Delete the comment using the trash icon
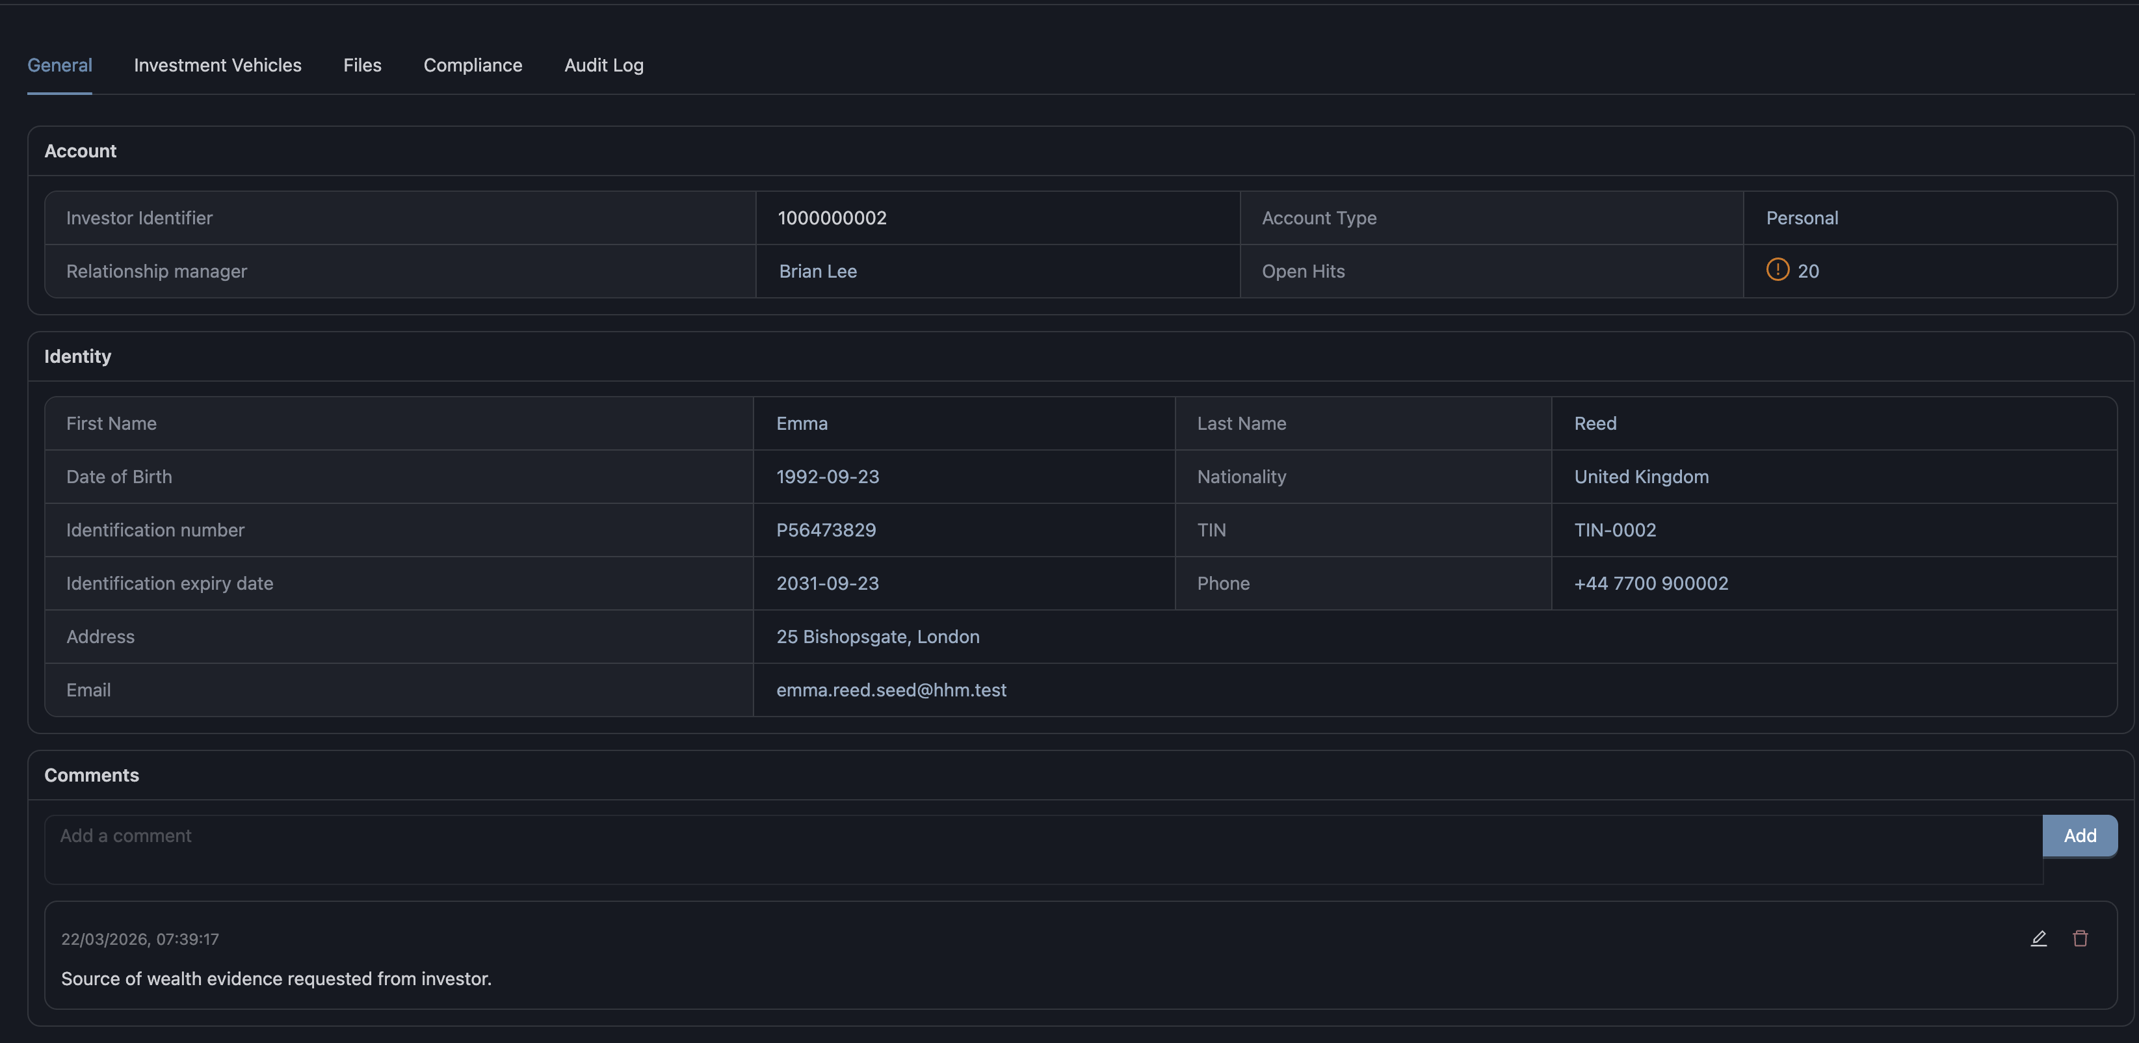This screenshot has width=2139, height=1043. pos(2081,938)
